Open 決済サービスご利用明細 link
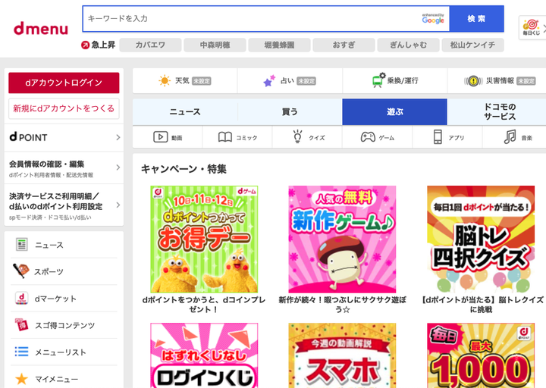Image resolution: width=546 pixels, height=388 pixels. pos(64,205)
